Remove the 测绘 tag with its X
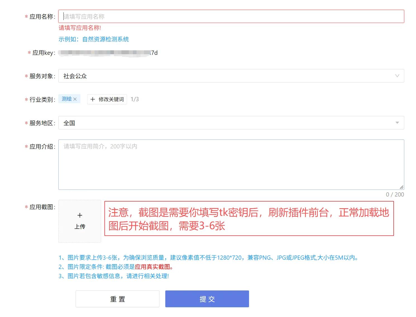Image resolution: width=416 pixels, height=317 pixels. [75, 99]
